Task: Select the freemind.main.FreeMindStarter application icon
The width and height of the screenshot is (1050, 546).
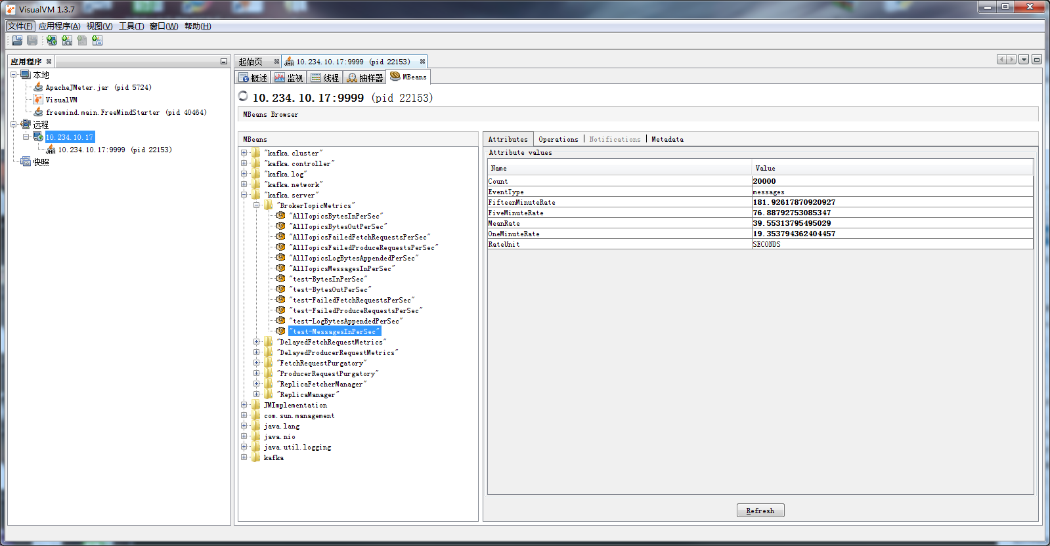Action: pos(38,112)
